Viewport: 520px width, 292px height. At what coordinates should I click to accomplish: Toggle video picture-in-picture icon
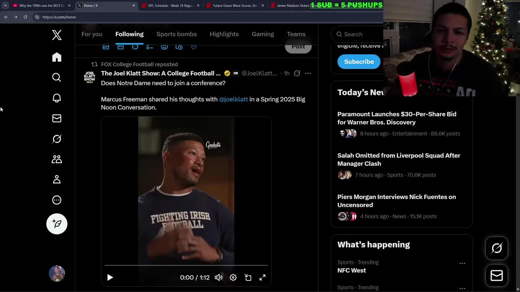248,277
